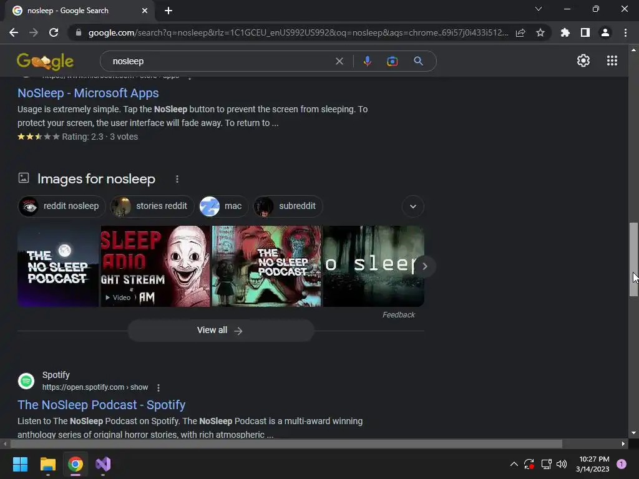Click the nosleep search input field
The image size is (639, 479).
[x=220, y=61]
